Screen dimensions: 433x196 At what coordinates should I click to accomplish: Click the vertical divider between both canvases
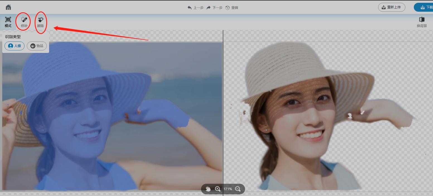[x=223, y=111]
